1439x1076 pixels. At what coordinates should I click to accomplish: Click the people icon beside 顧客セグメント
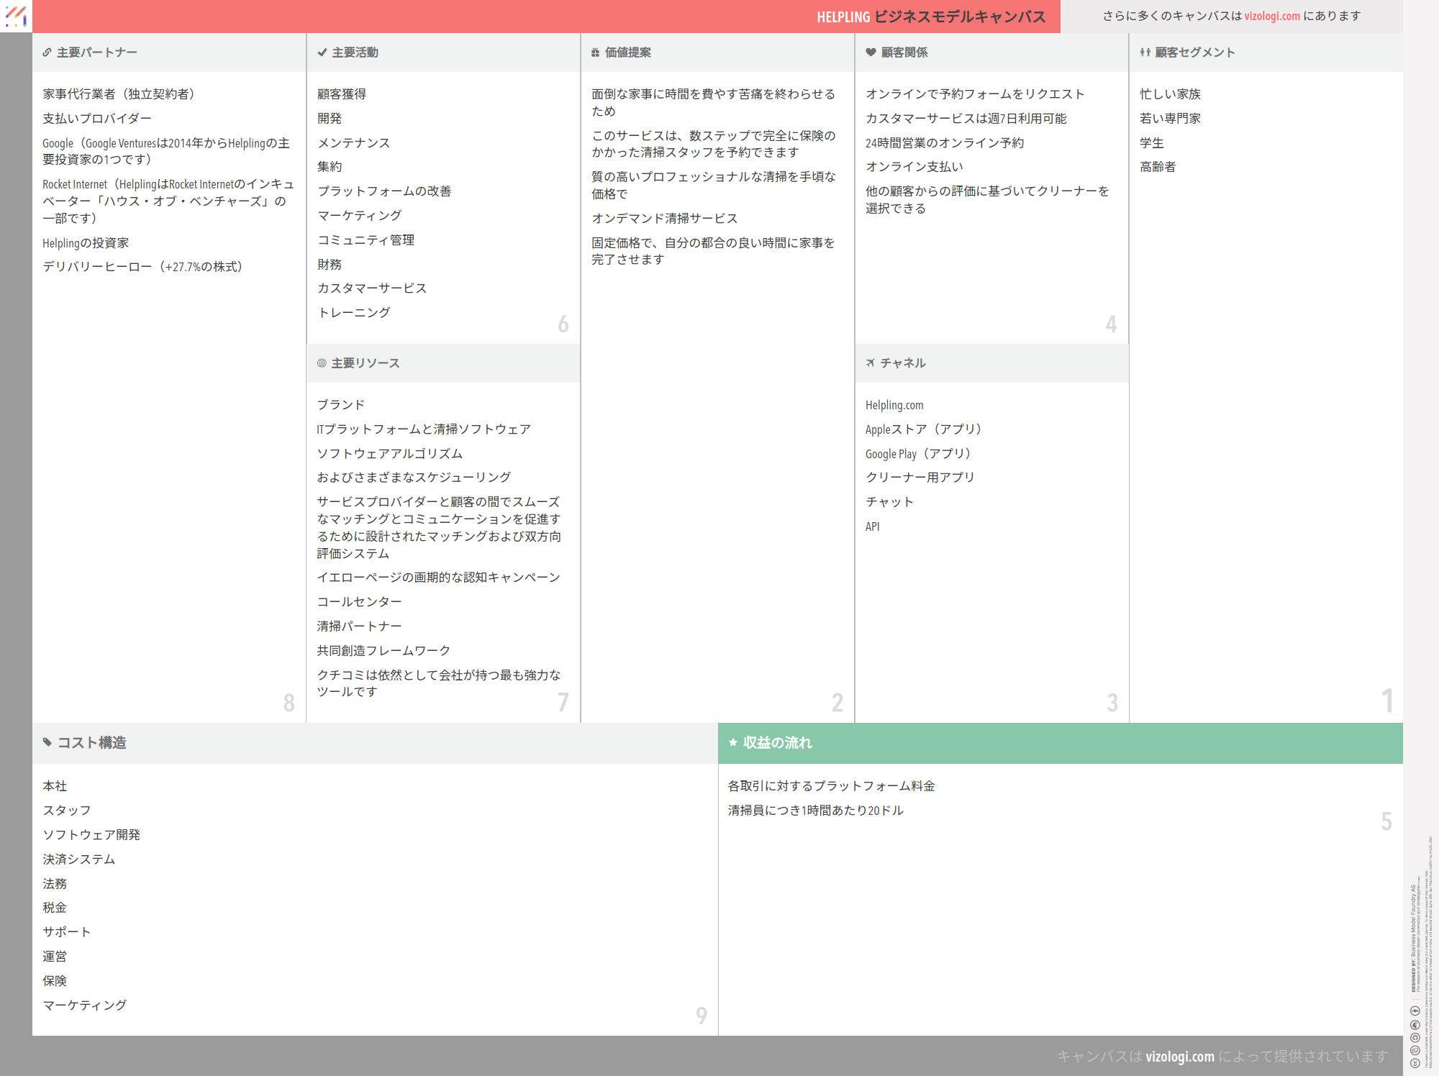[x=1145, y=53]
